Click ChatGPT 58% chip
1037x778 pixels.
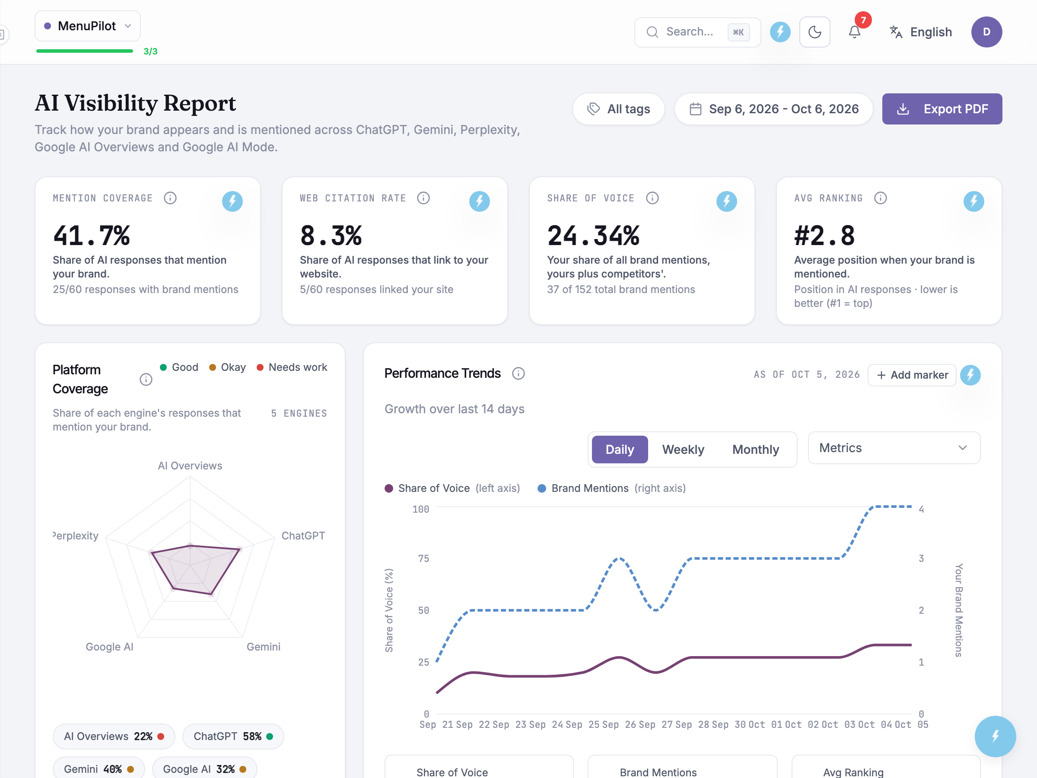233,736
